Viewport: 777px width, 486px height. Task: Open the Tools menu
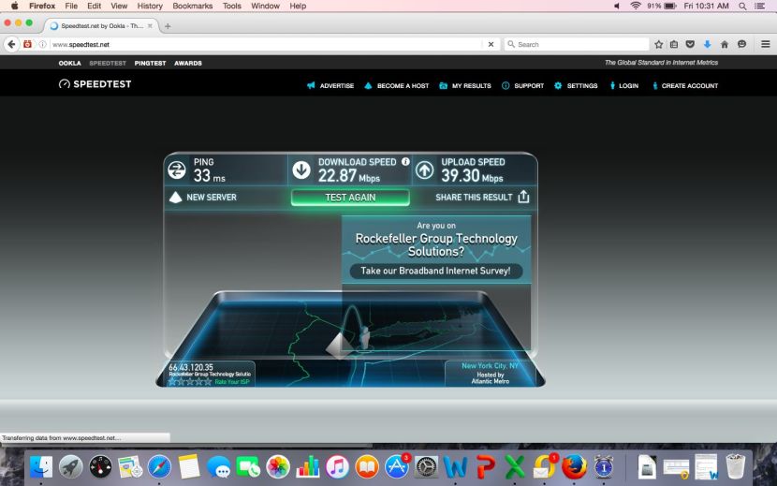[x=231, y=6]
